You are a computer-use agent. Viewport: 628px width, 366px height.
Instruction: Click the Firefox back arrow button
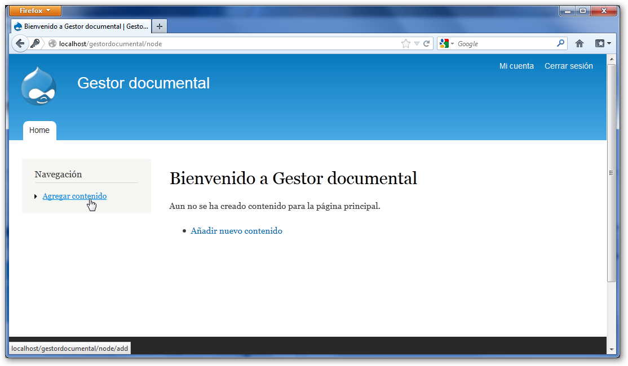(20, 43)
